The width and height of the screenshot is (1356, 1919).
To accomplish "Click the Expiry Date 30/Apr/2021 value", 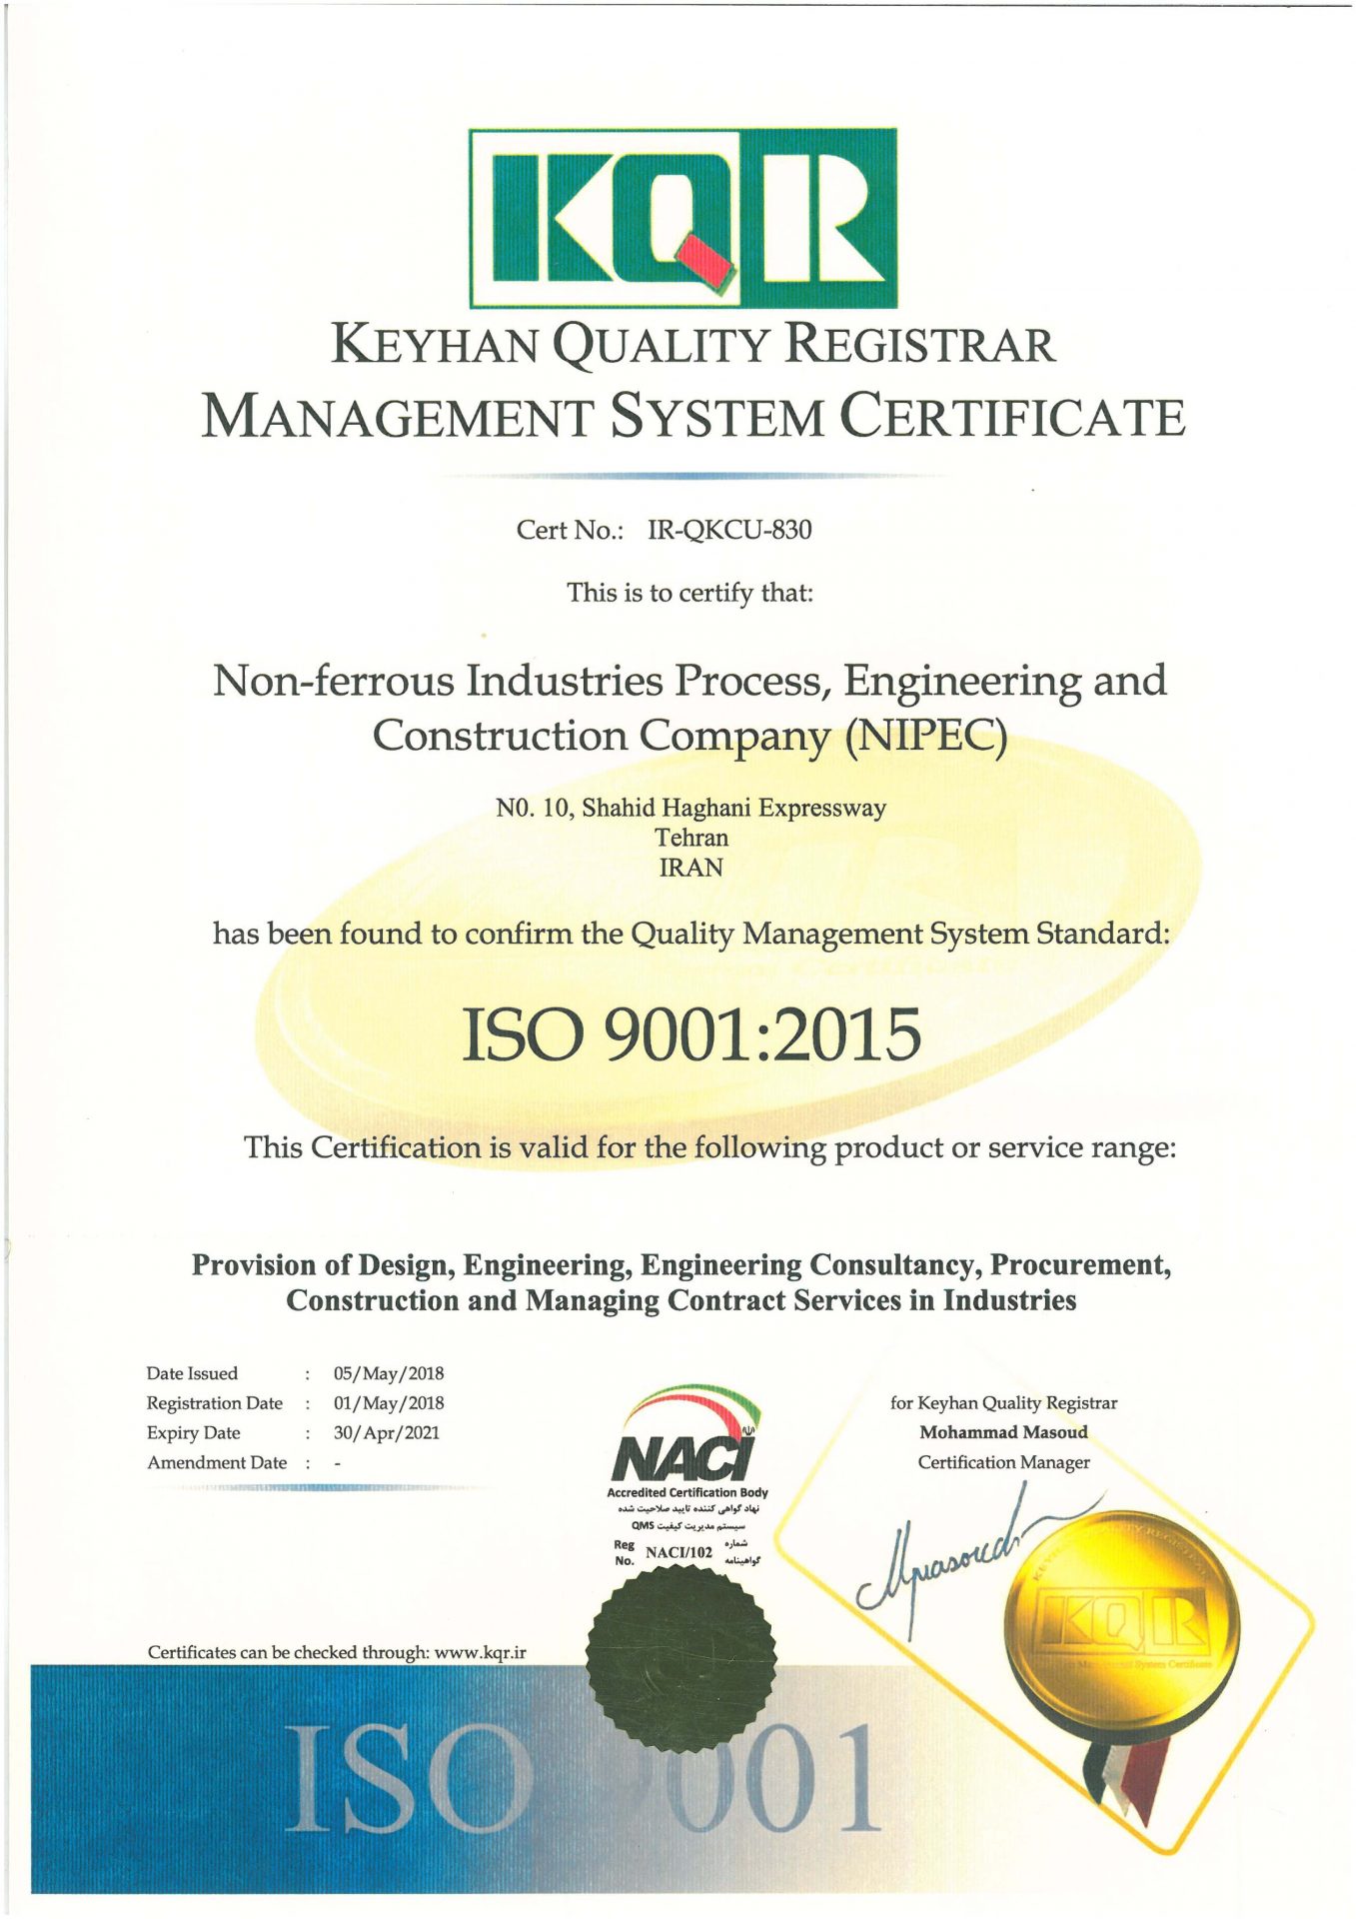I will click(387, 1432).
